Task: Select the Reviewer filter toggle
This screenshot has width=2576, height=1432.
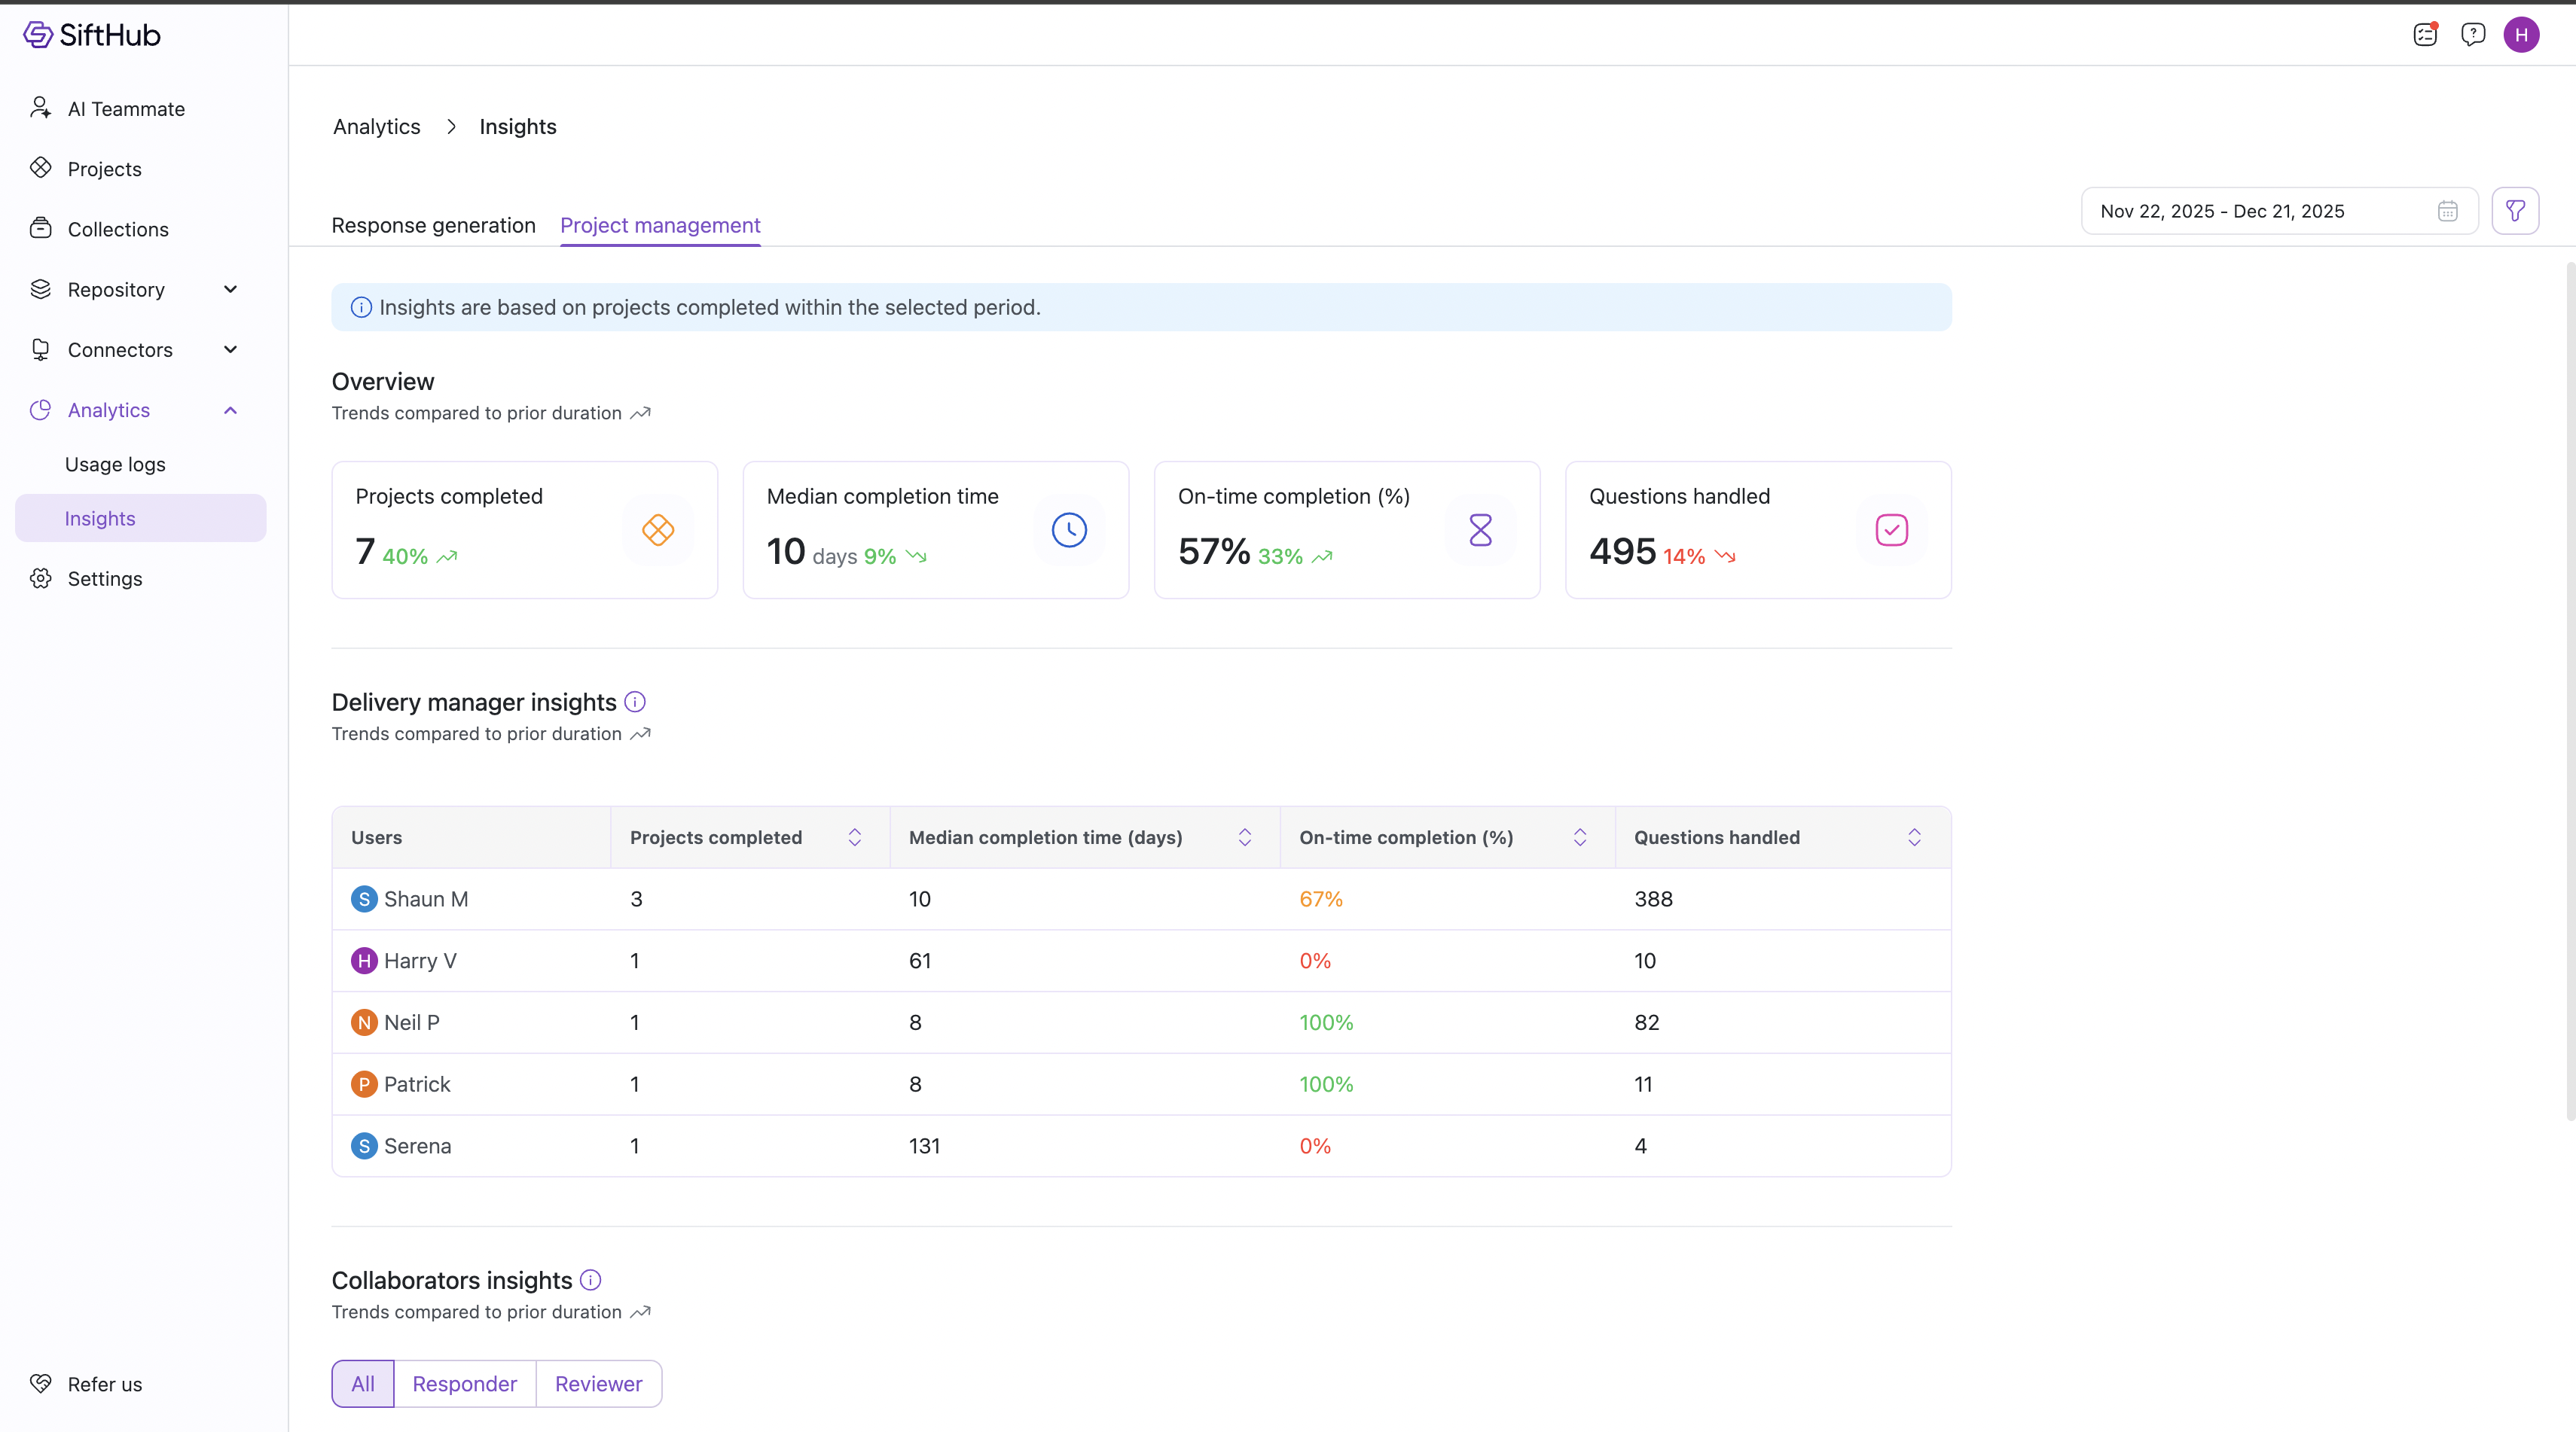Action: (x=598, y=1384)
